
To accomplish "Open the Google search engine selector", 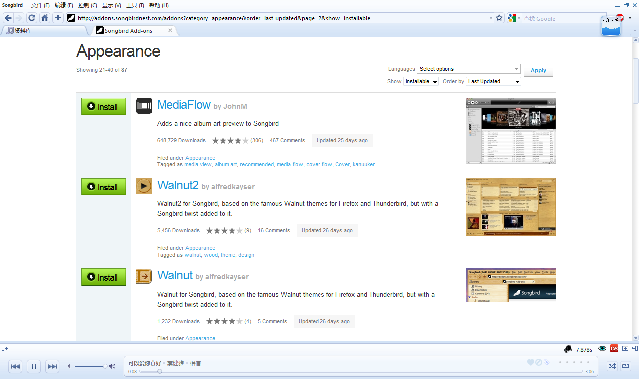I will pyautogui.click(x=514, y=18).
